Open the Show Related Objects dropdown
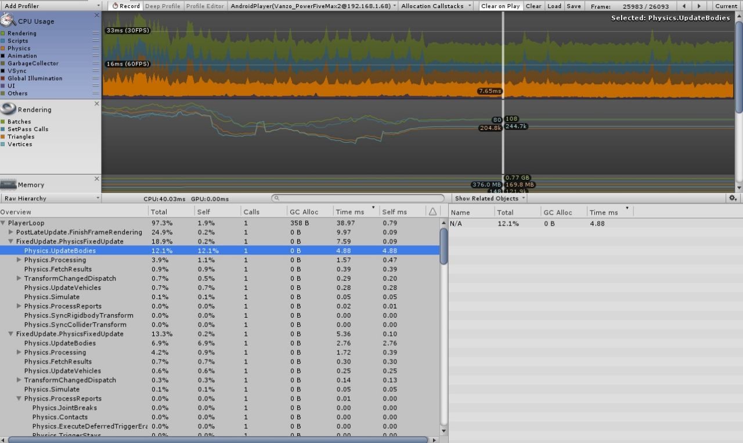The image size is (743, 443). pyautogui.click(x=490, y=198)
